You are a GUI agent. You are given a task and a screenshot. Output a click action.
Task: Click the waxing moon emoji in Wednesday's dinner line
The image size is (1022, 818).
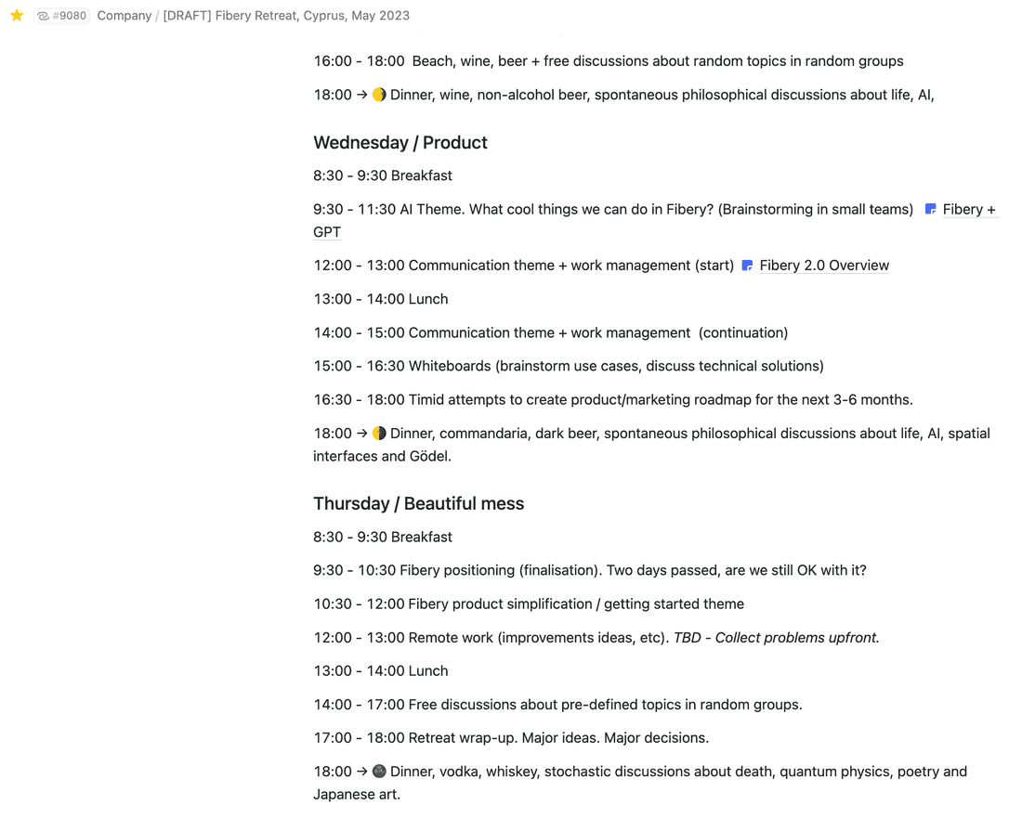pos(378,433)
